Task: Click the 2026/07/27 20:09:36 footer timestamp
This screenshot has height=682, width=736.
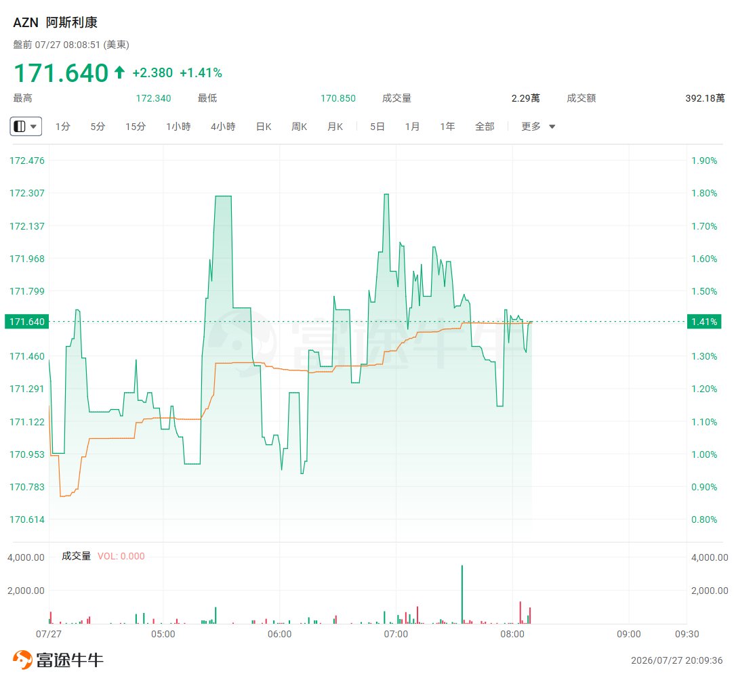Action: (x=677, y=660)
